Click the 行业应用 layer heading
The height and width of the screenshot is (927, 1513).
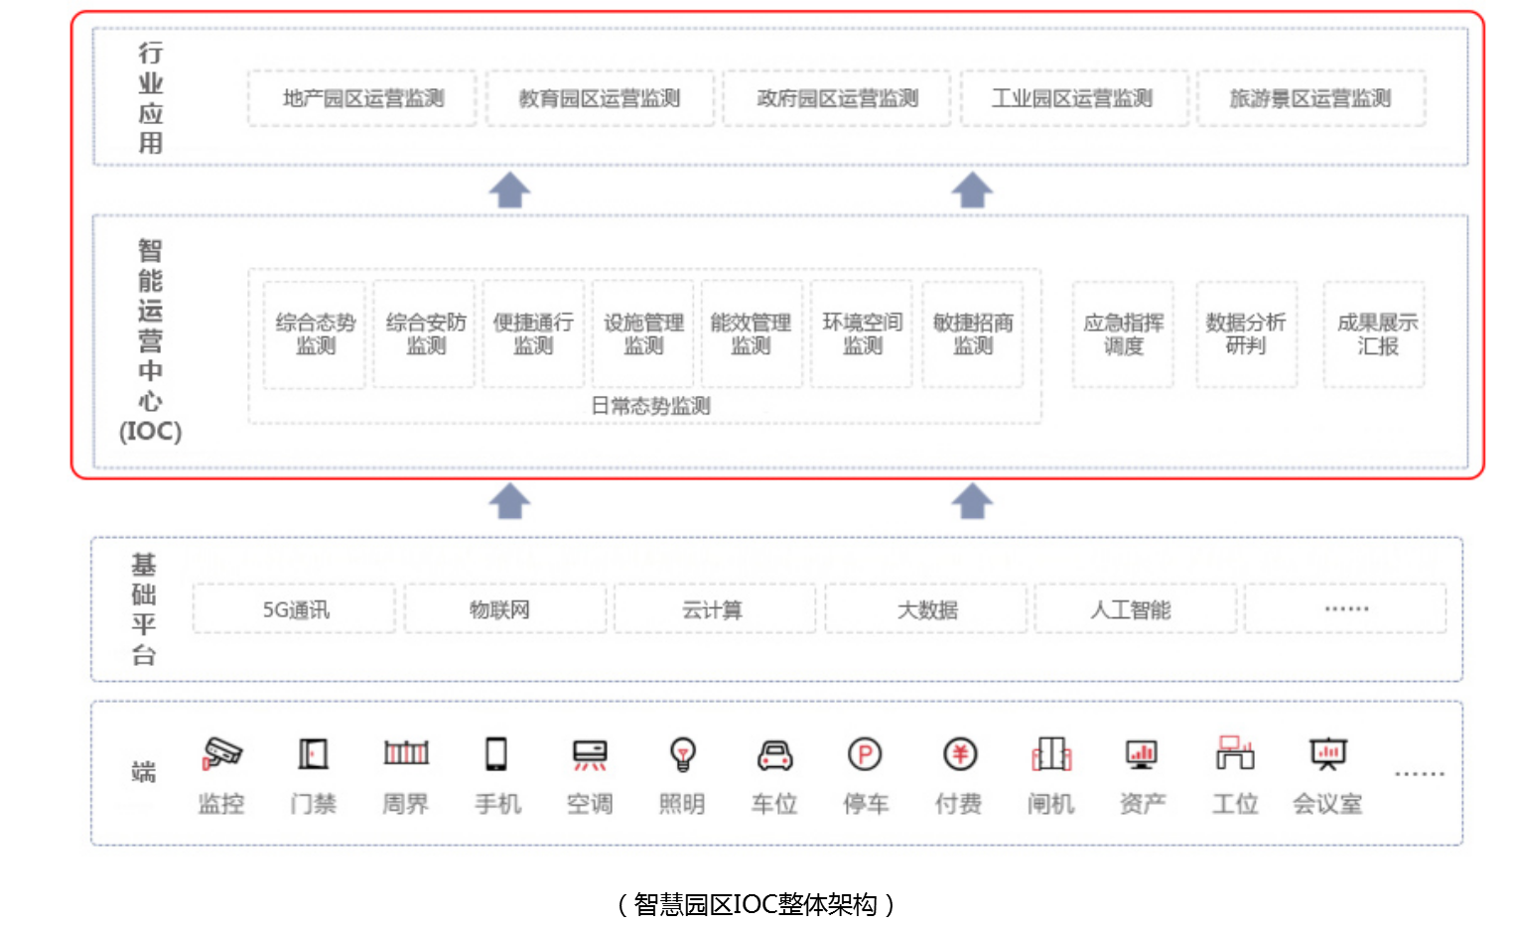click(150, 97)
